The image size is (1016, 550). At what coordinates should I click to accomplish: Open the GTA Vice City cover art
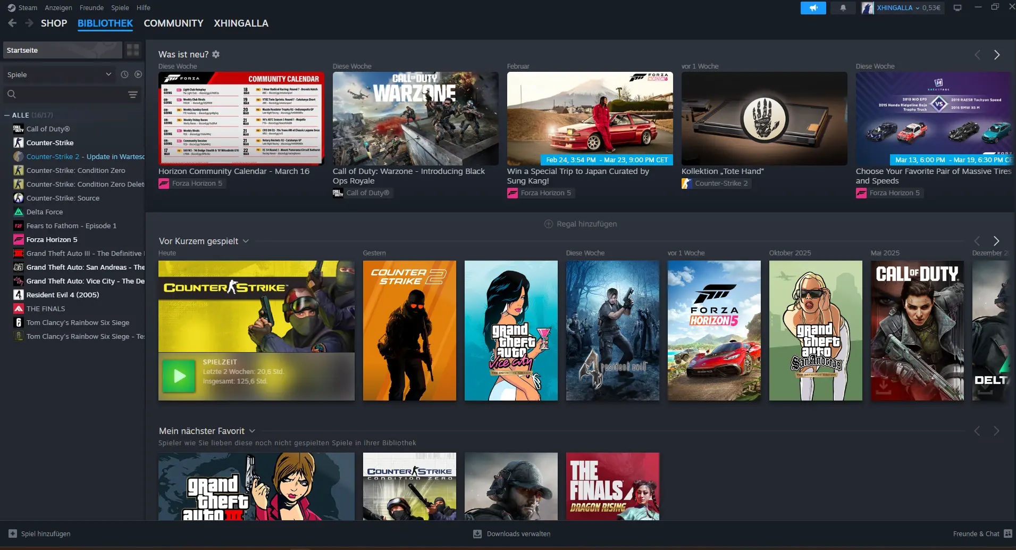click(511, 330)
